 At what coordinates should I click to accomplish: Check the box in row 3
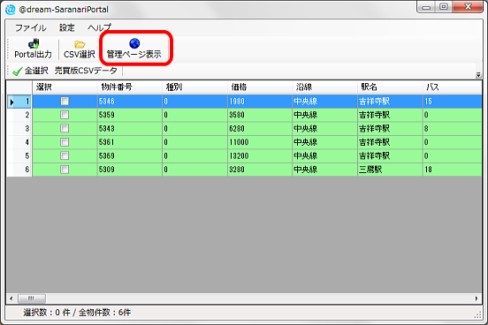click(x=65, y=128)
